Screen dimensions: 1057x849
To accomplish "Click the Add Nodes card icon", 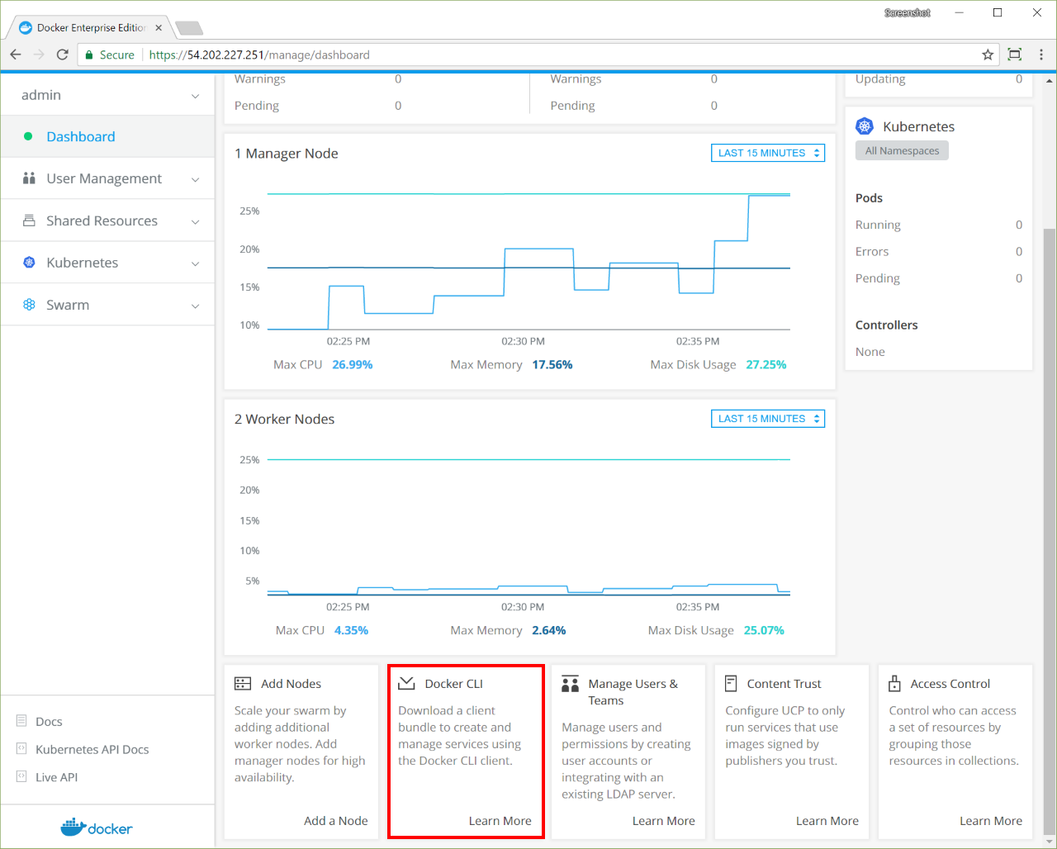I will pyautogui.click(x=243, y=683).
